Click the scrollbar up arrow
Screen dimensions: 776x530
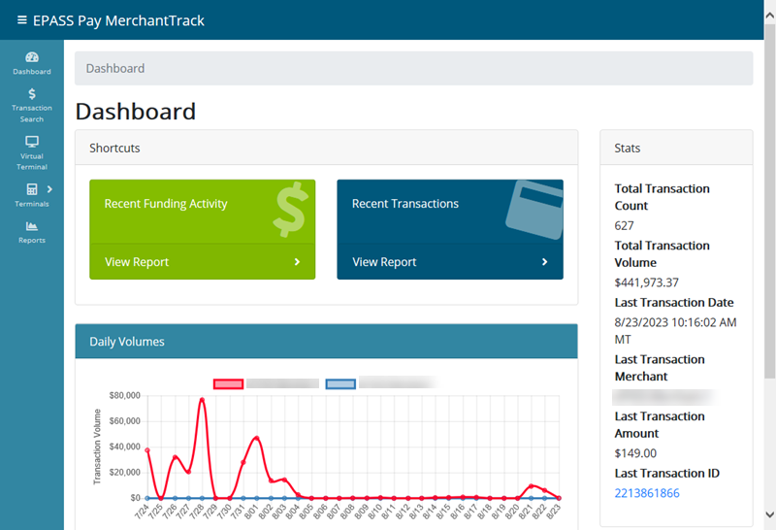pos(769,16)
